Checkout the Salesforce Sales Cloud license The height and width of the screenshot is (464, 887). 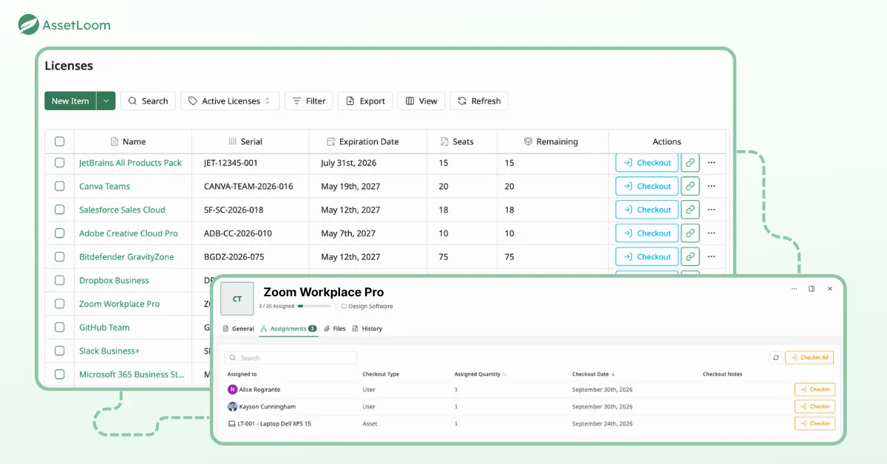coord(647,210)
